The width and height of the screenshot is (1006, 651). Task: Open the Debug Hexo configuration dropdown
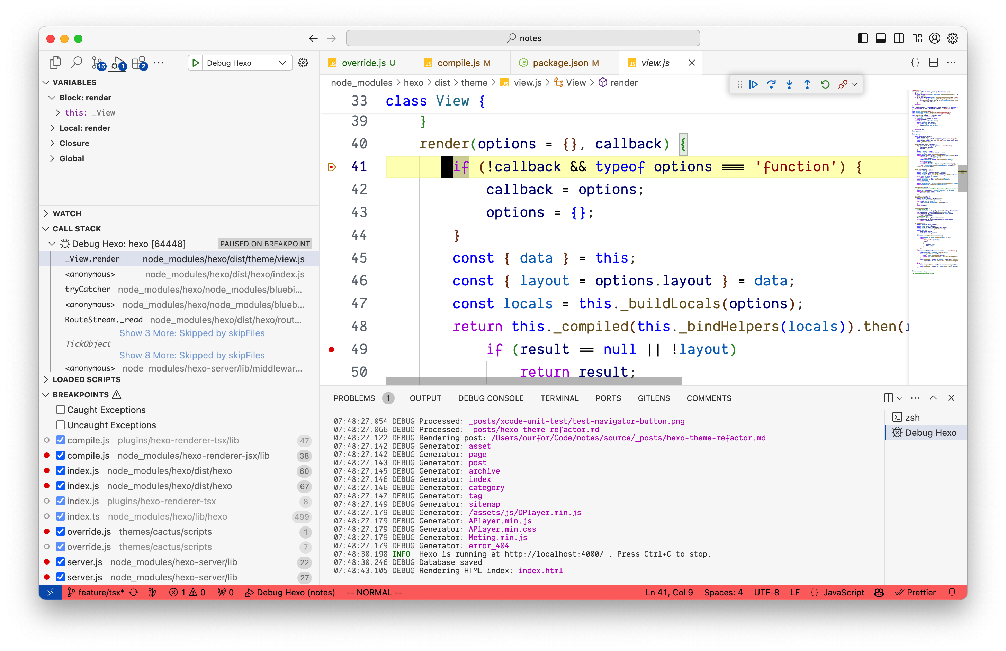coord(282,63)
